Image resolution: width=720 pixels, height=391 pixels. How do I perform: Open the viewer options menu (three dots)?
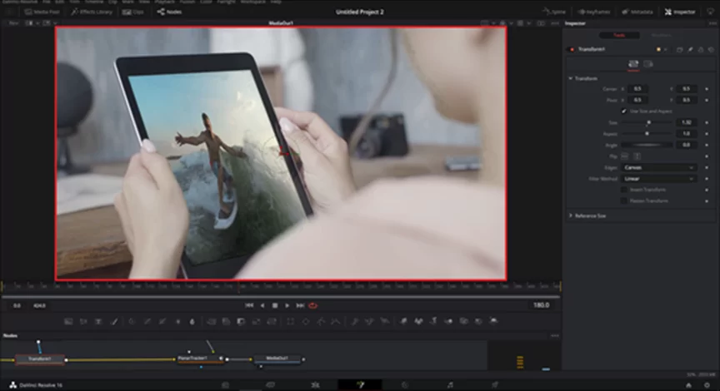pos(555,23)
